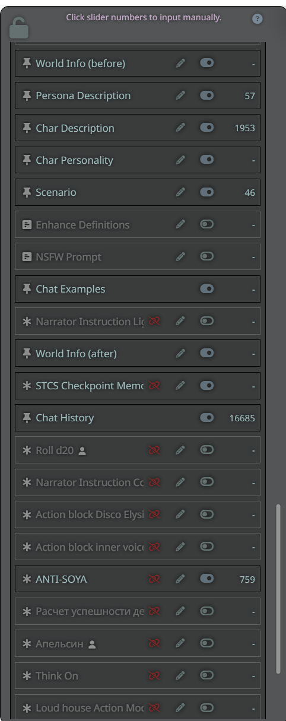Screen dimensions: 286x721
Task: Click the unlock padlock icon
Action: pos(19,27)
